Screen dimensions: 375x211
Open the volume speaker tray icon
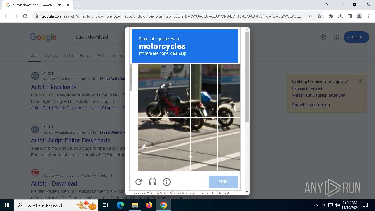coord(337,205)
